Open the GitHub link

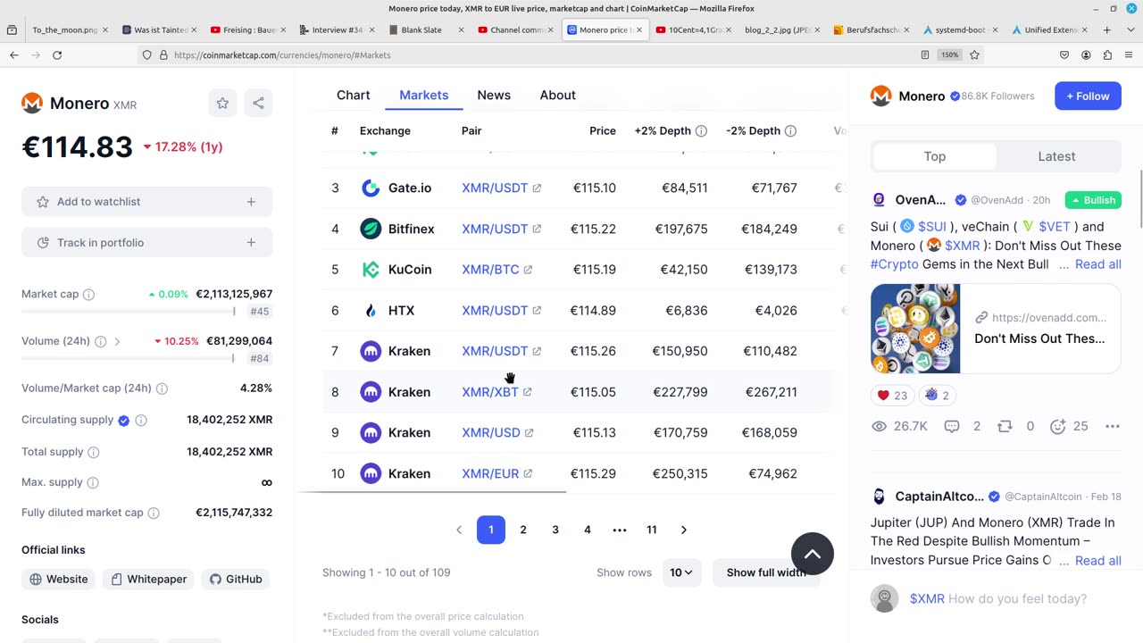point(236,579)
